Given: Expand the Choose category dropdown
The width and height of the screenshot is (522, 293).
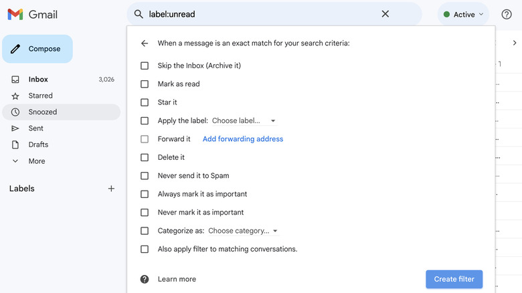Looking at the screenshot, I should click(x=242, y=231).
